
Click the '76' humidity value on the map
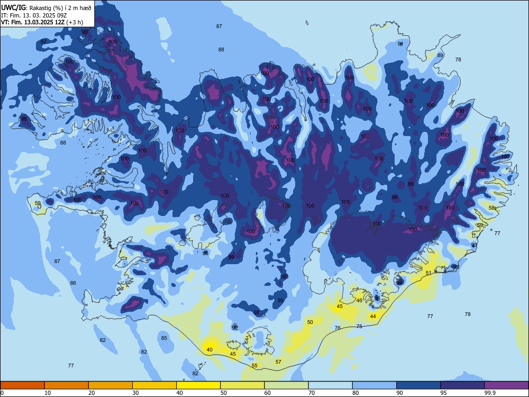pos(338,328)
